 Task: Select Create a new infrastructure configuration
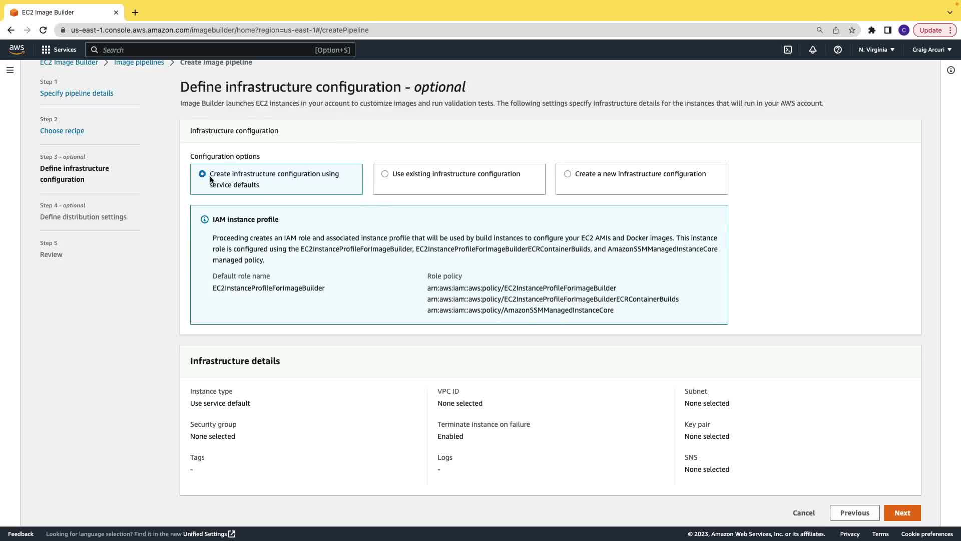(x=568, y=174)
